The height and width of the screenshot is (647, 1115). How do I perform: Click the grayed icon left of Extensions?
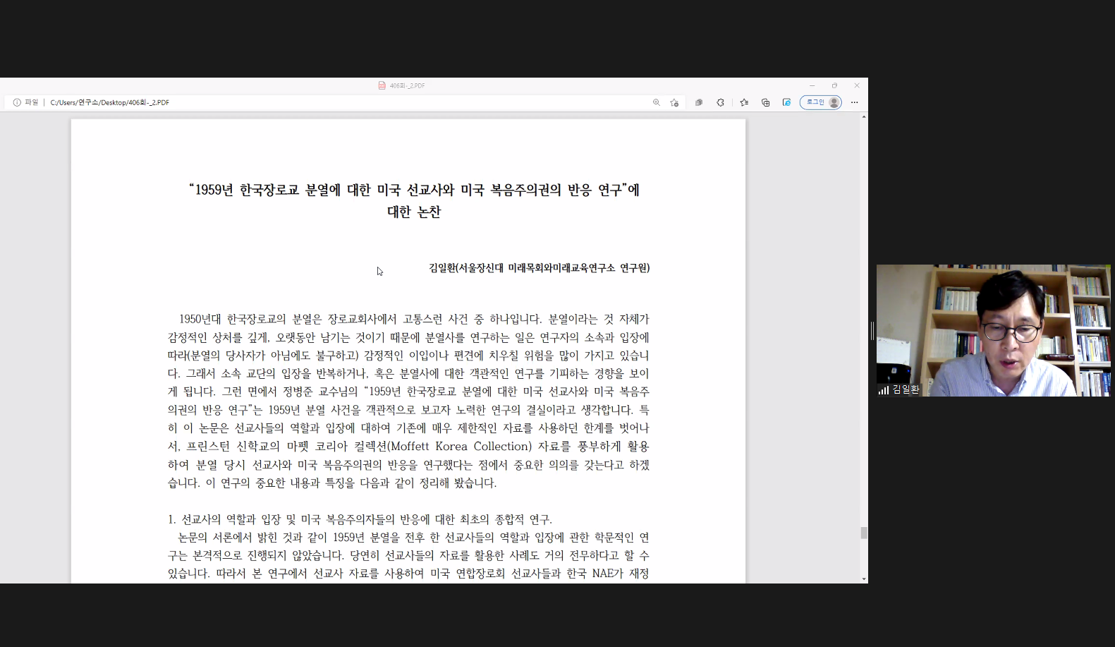(699, 102)
